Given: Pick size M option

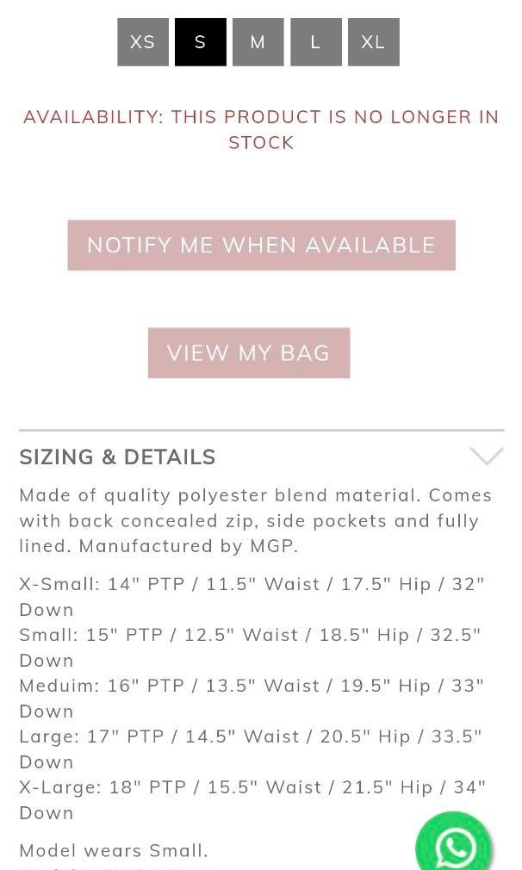Looking at the screenshot, I should (x=258, y=42).
